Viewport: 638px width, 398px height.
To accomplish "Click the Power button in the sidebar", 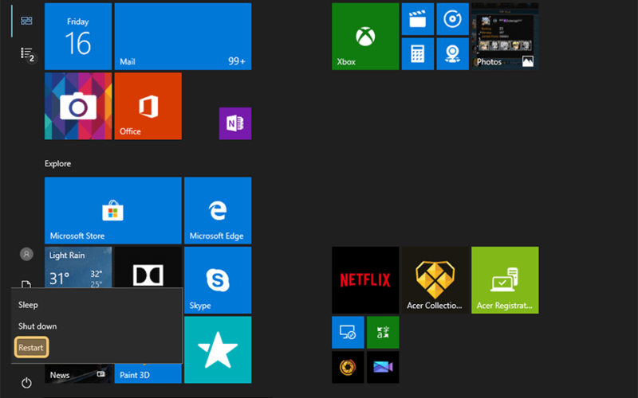I will pos(26,383).
